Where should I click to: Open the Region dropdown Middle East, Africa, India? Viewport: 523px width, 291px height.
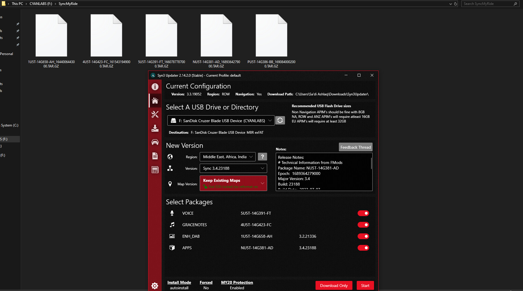[x=227, y=157]
